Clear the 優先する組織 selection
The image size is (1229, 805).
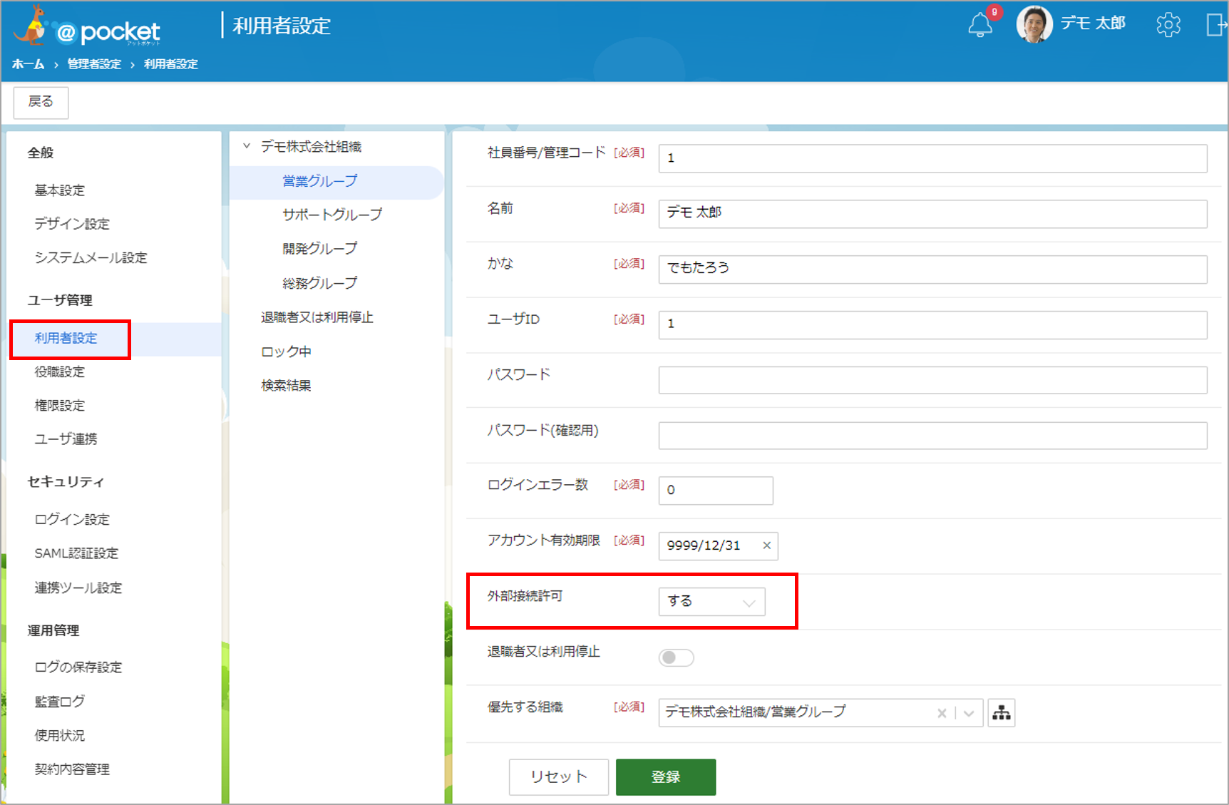click(942, 713)
